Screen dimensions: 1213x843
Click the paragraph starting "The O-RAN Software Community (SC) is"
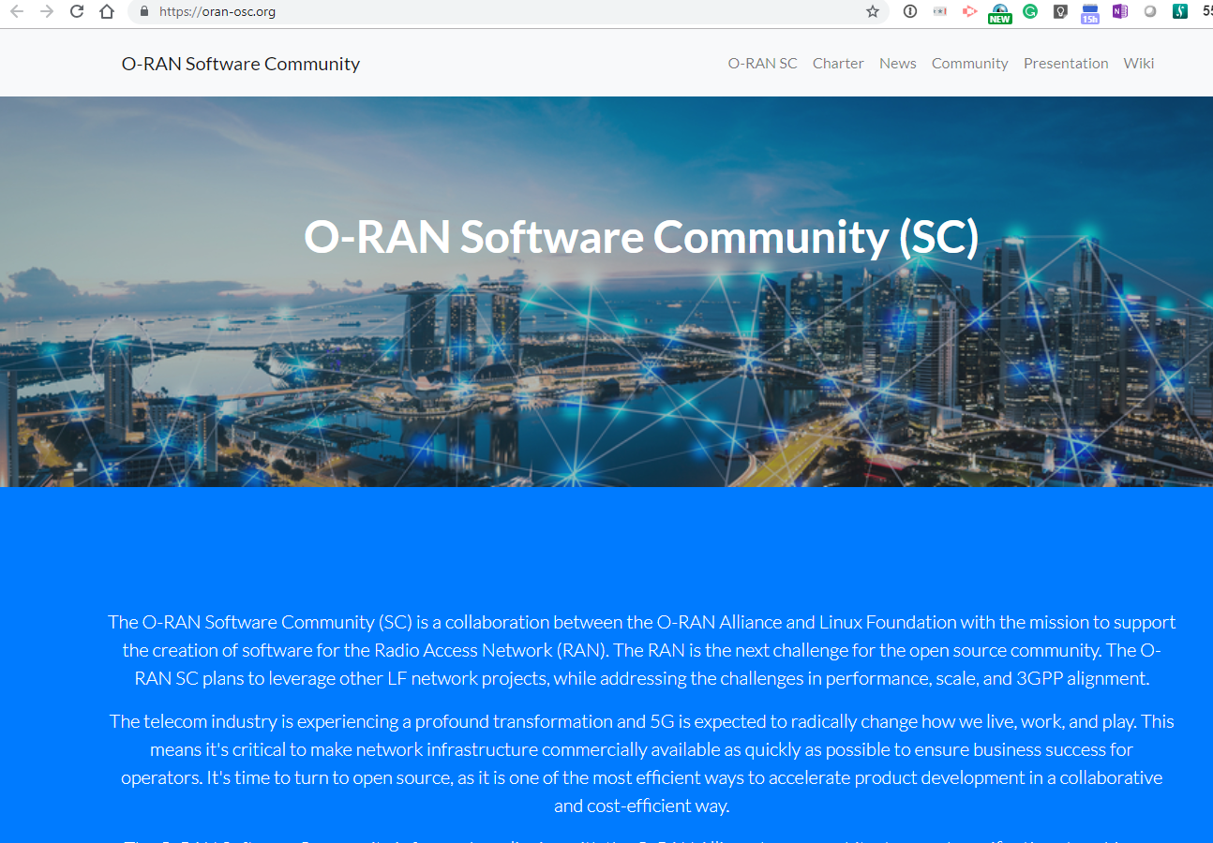pos(642,650)
